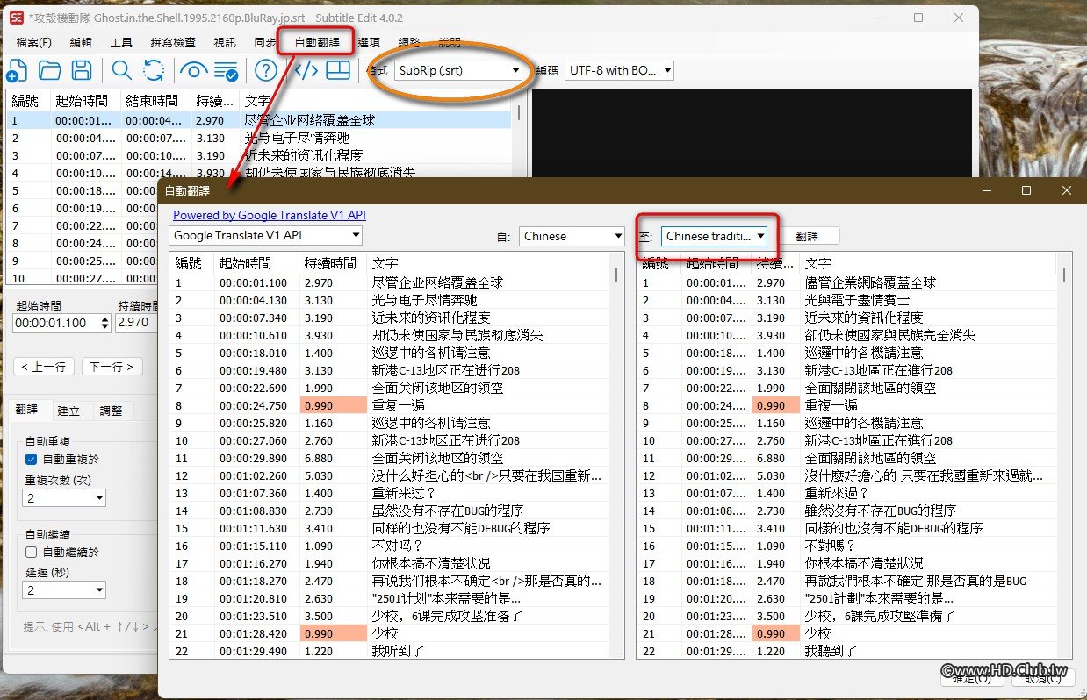Select source row 你根本搞不清楚状况
1087x700 pixels.
[390, 563]
